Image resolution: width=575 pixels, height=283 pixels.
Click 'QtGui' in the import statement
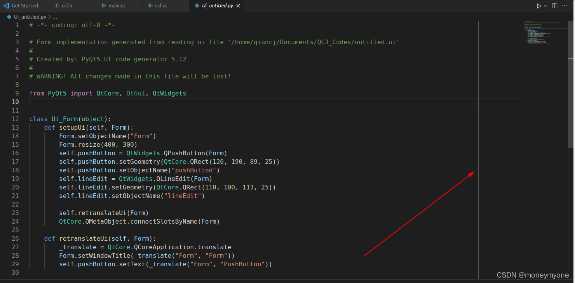click(136, 94)
